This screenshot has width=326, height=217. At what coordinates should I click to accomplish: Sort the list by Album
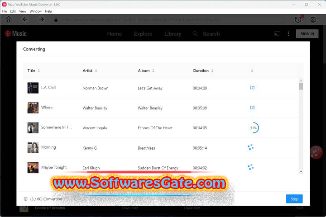pos(153,71)
